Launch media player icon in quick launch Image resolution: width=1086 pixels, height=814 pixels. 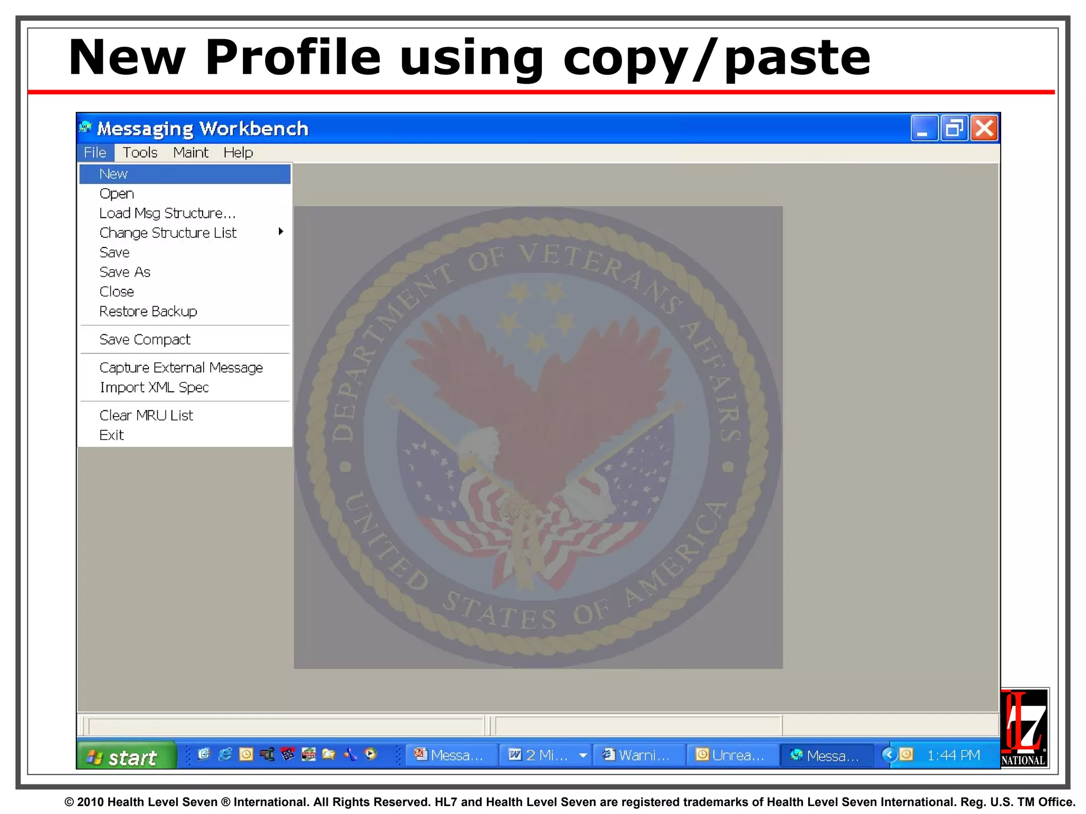coord(371,754)
